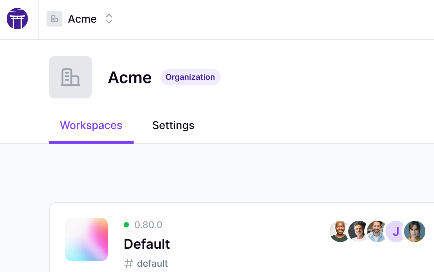The width and height of the screenshot is (434, 272).
Task: Click the bearded man member avatar
Action: 377,231
